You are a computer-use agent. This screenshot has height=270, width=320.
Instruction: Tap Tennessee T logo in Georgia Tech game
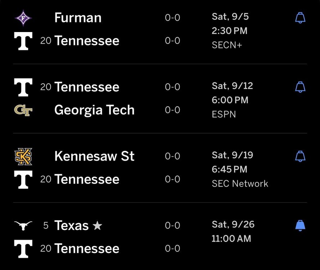coord(23,87)
